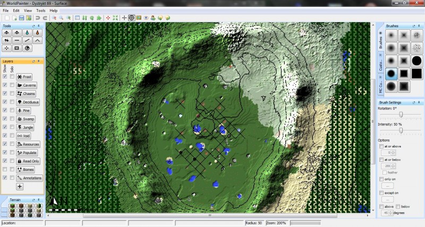425x227 pixels.
Task: Toggle the concentric circle view icon
Action: click(131, 18)
